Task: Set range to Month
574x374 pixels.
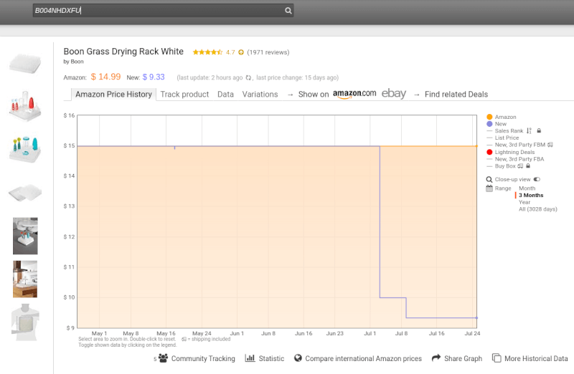Action: coord(527,188)
